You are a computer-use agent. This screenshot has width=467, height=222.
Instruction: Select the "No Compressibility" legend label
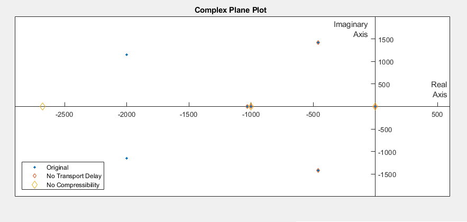tap(73, 185)
